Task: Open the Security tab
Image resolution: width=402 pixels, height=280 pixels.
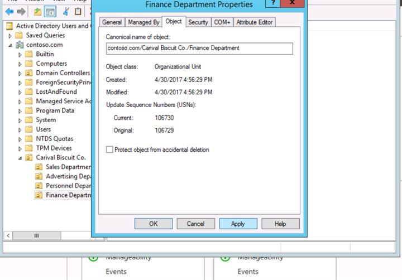Action: (198, 22)
